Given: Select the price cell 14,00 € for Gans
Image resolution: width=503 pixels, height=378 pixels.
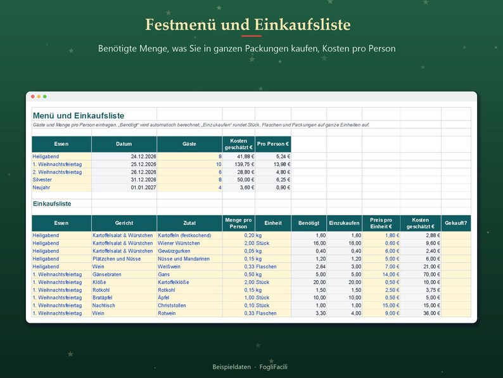Looking at the screenshot, I should pos(381,275).
